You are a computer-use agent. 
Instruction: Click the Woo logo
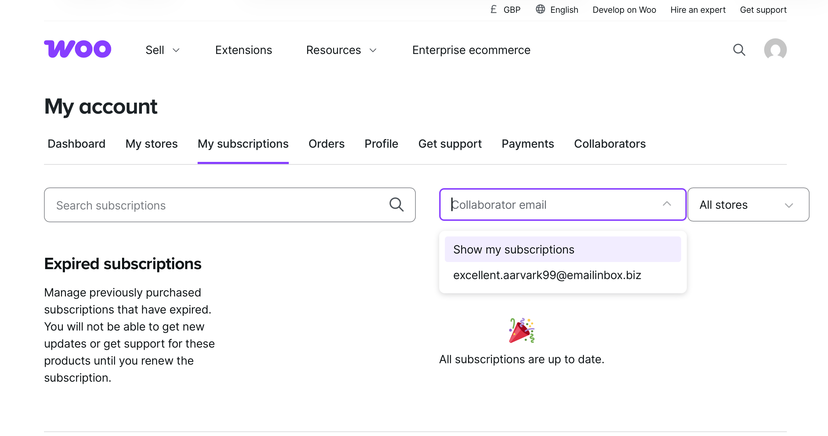point(77,49)
